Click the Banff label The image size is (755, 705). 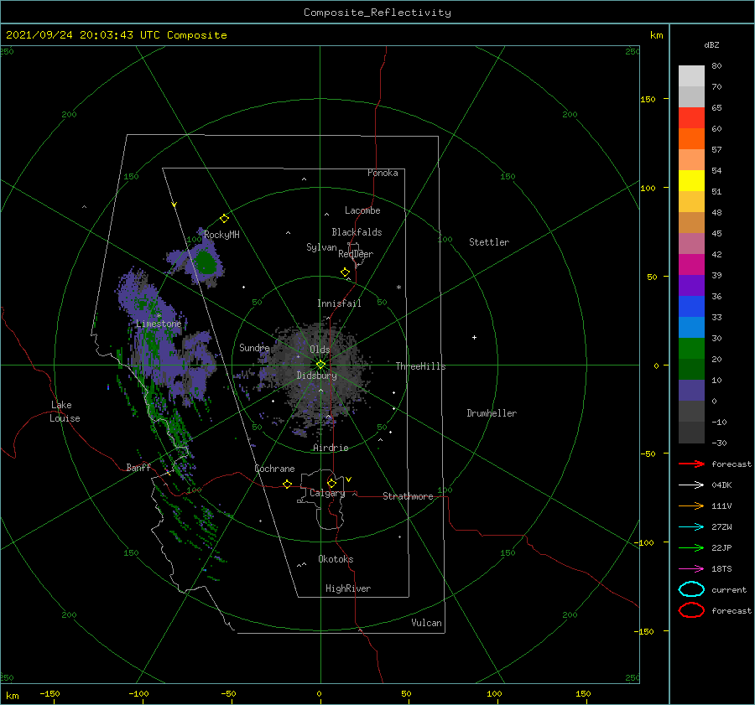click(138, 467)
